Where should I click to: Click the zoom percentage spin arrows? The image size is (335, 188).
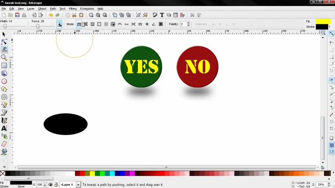(329, 184)
